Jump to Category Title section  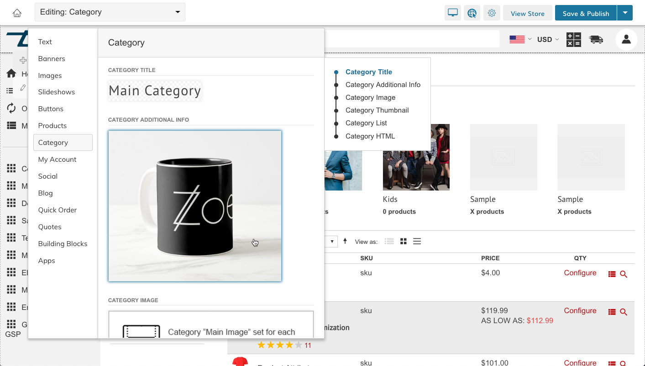click(369, 72)
